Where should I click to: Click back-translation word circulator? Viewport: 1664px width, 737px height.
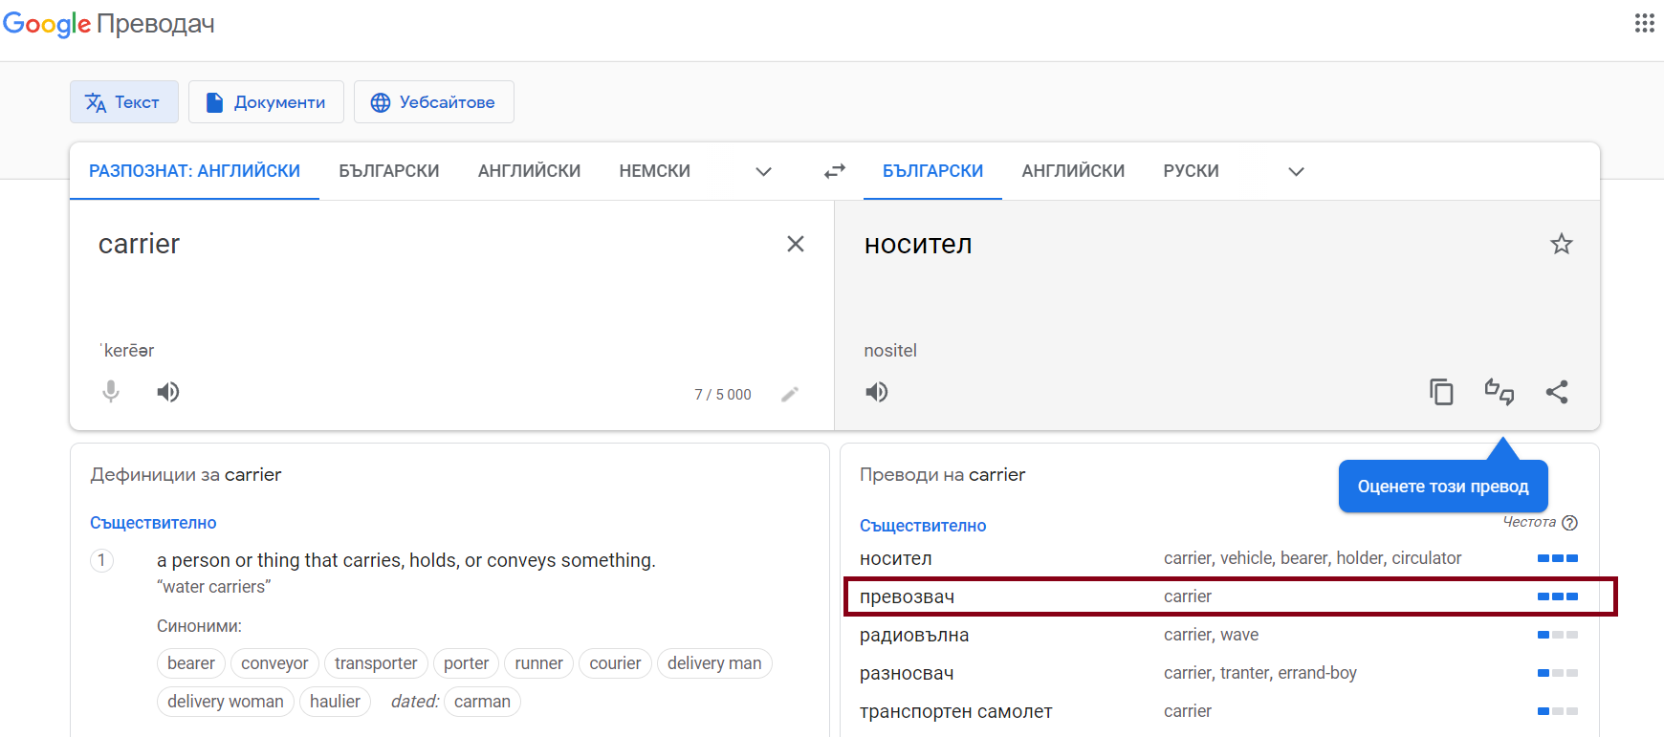click(x=1427, y=558)
